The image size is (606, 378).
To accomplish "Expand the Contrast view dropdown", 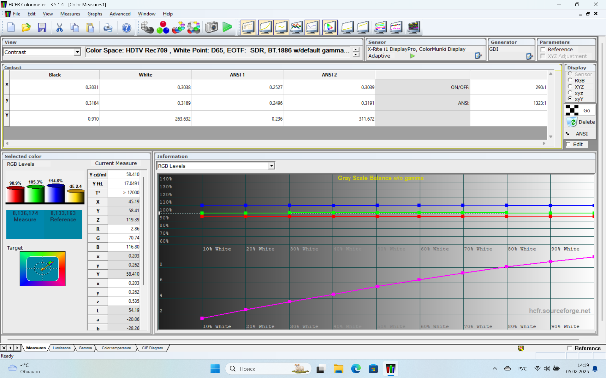I will (x=77, y=52).
